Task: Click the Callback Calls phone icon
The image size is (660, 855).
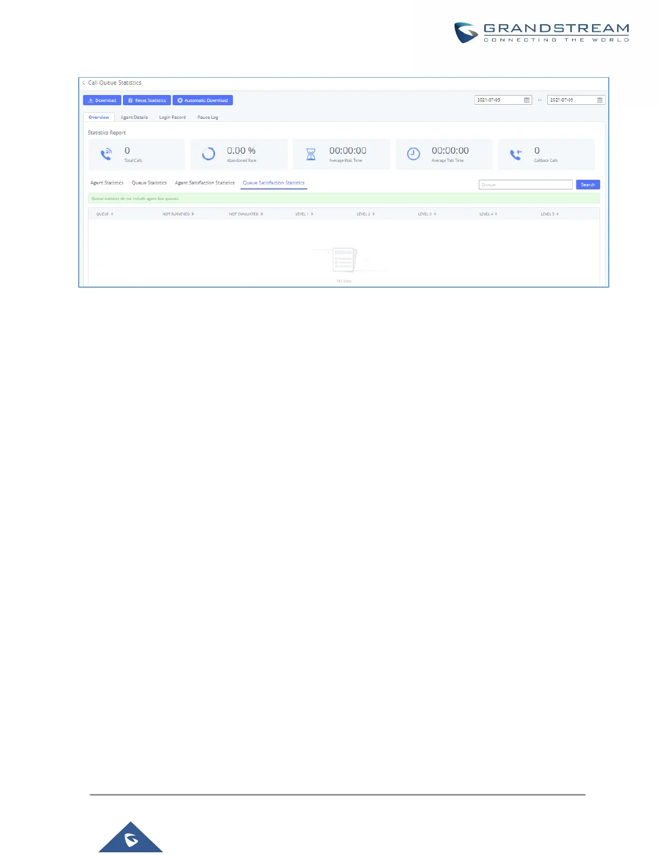Action: click(x=516, y=154)
